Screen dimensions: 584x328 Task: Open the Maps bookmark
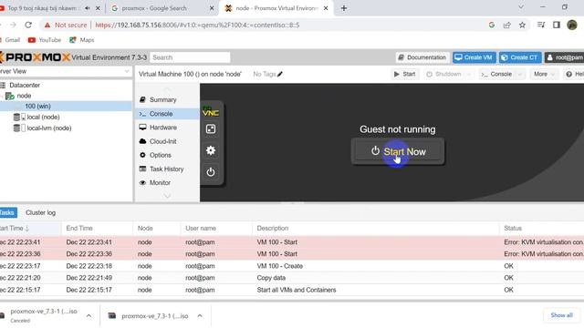pyautogui.click(x=81, y=40)
